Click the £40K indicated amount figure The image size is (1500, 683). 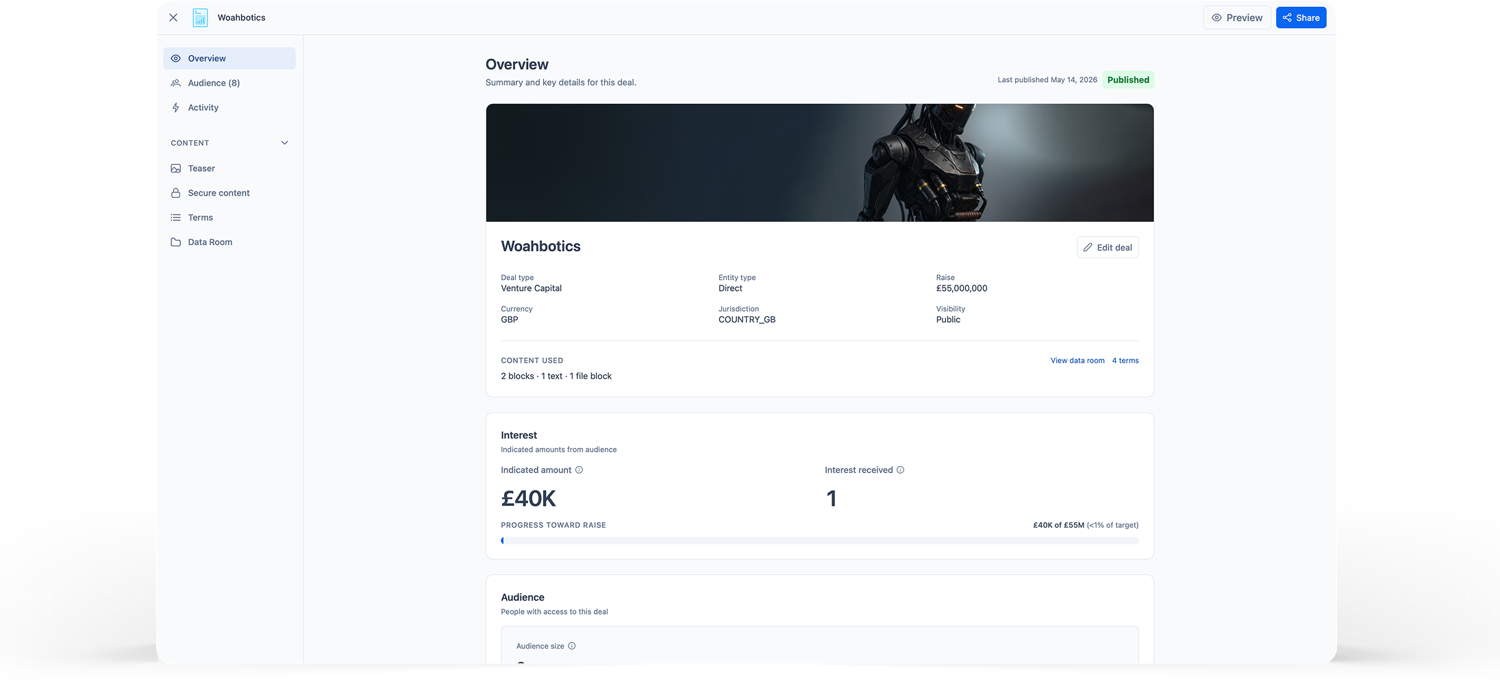(528, 499)
